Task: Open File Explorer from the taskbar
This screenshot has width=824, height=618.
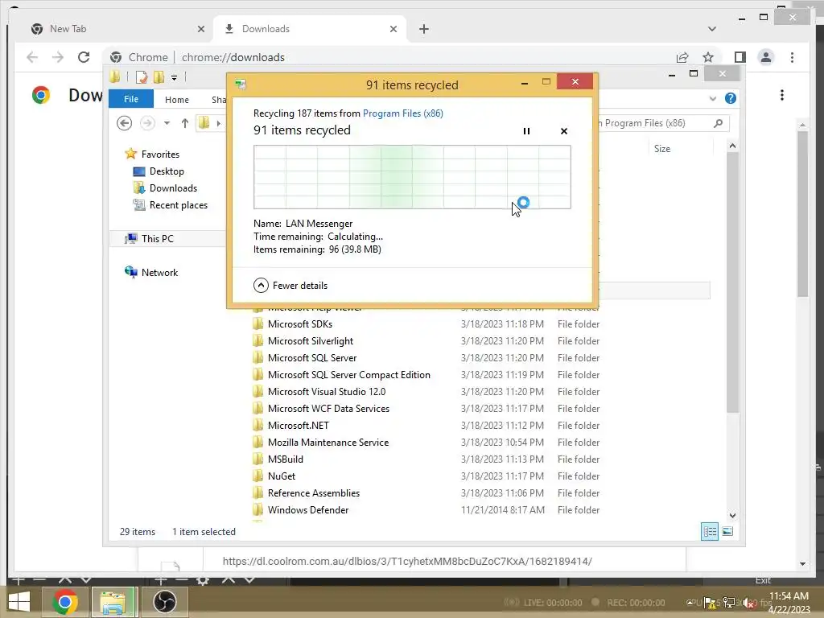Action: (114, 602)
